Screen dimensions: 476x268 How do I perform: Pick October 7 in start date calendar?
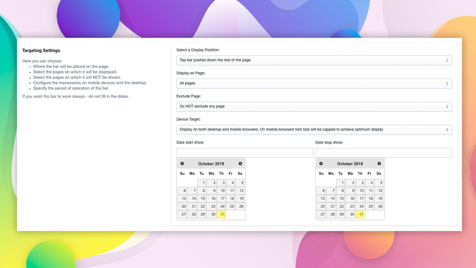(x=192, y=191)
